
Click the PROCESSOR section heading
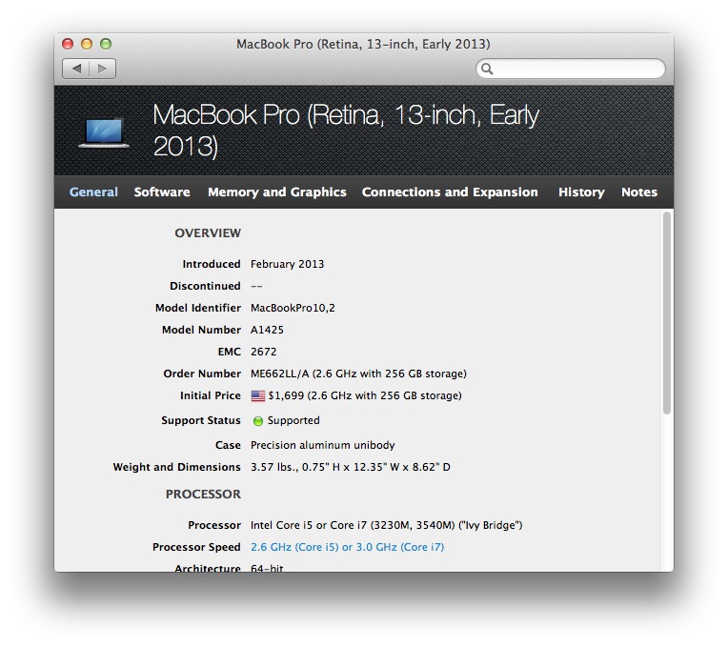pyautogui.click(x=203, y=495)
